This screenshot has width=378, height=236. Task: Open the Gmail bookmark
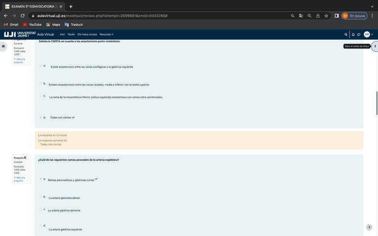11,24
